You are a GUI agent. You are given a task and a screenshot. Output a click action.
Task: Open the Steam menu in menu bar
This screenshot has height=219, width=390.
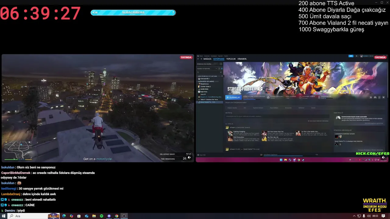[201, 56]
